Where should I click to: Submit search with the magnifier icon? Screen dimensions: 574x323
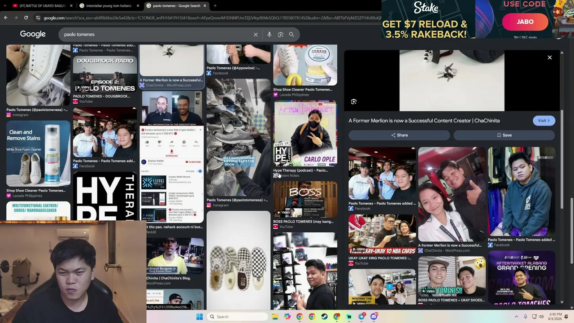[291, 35]
